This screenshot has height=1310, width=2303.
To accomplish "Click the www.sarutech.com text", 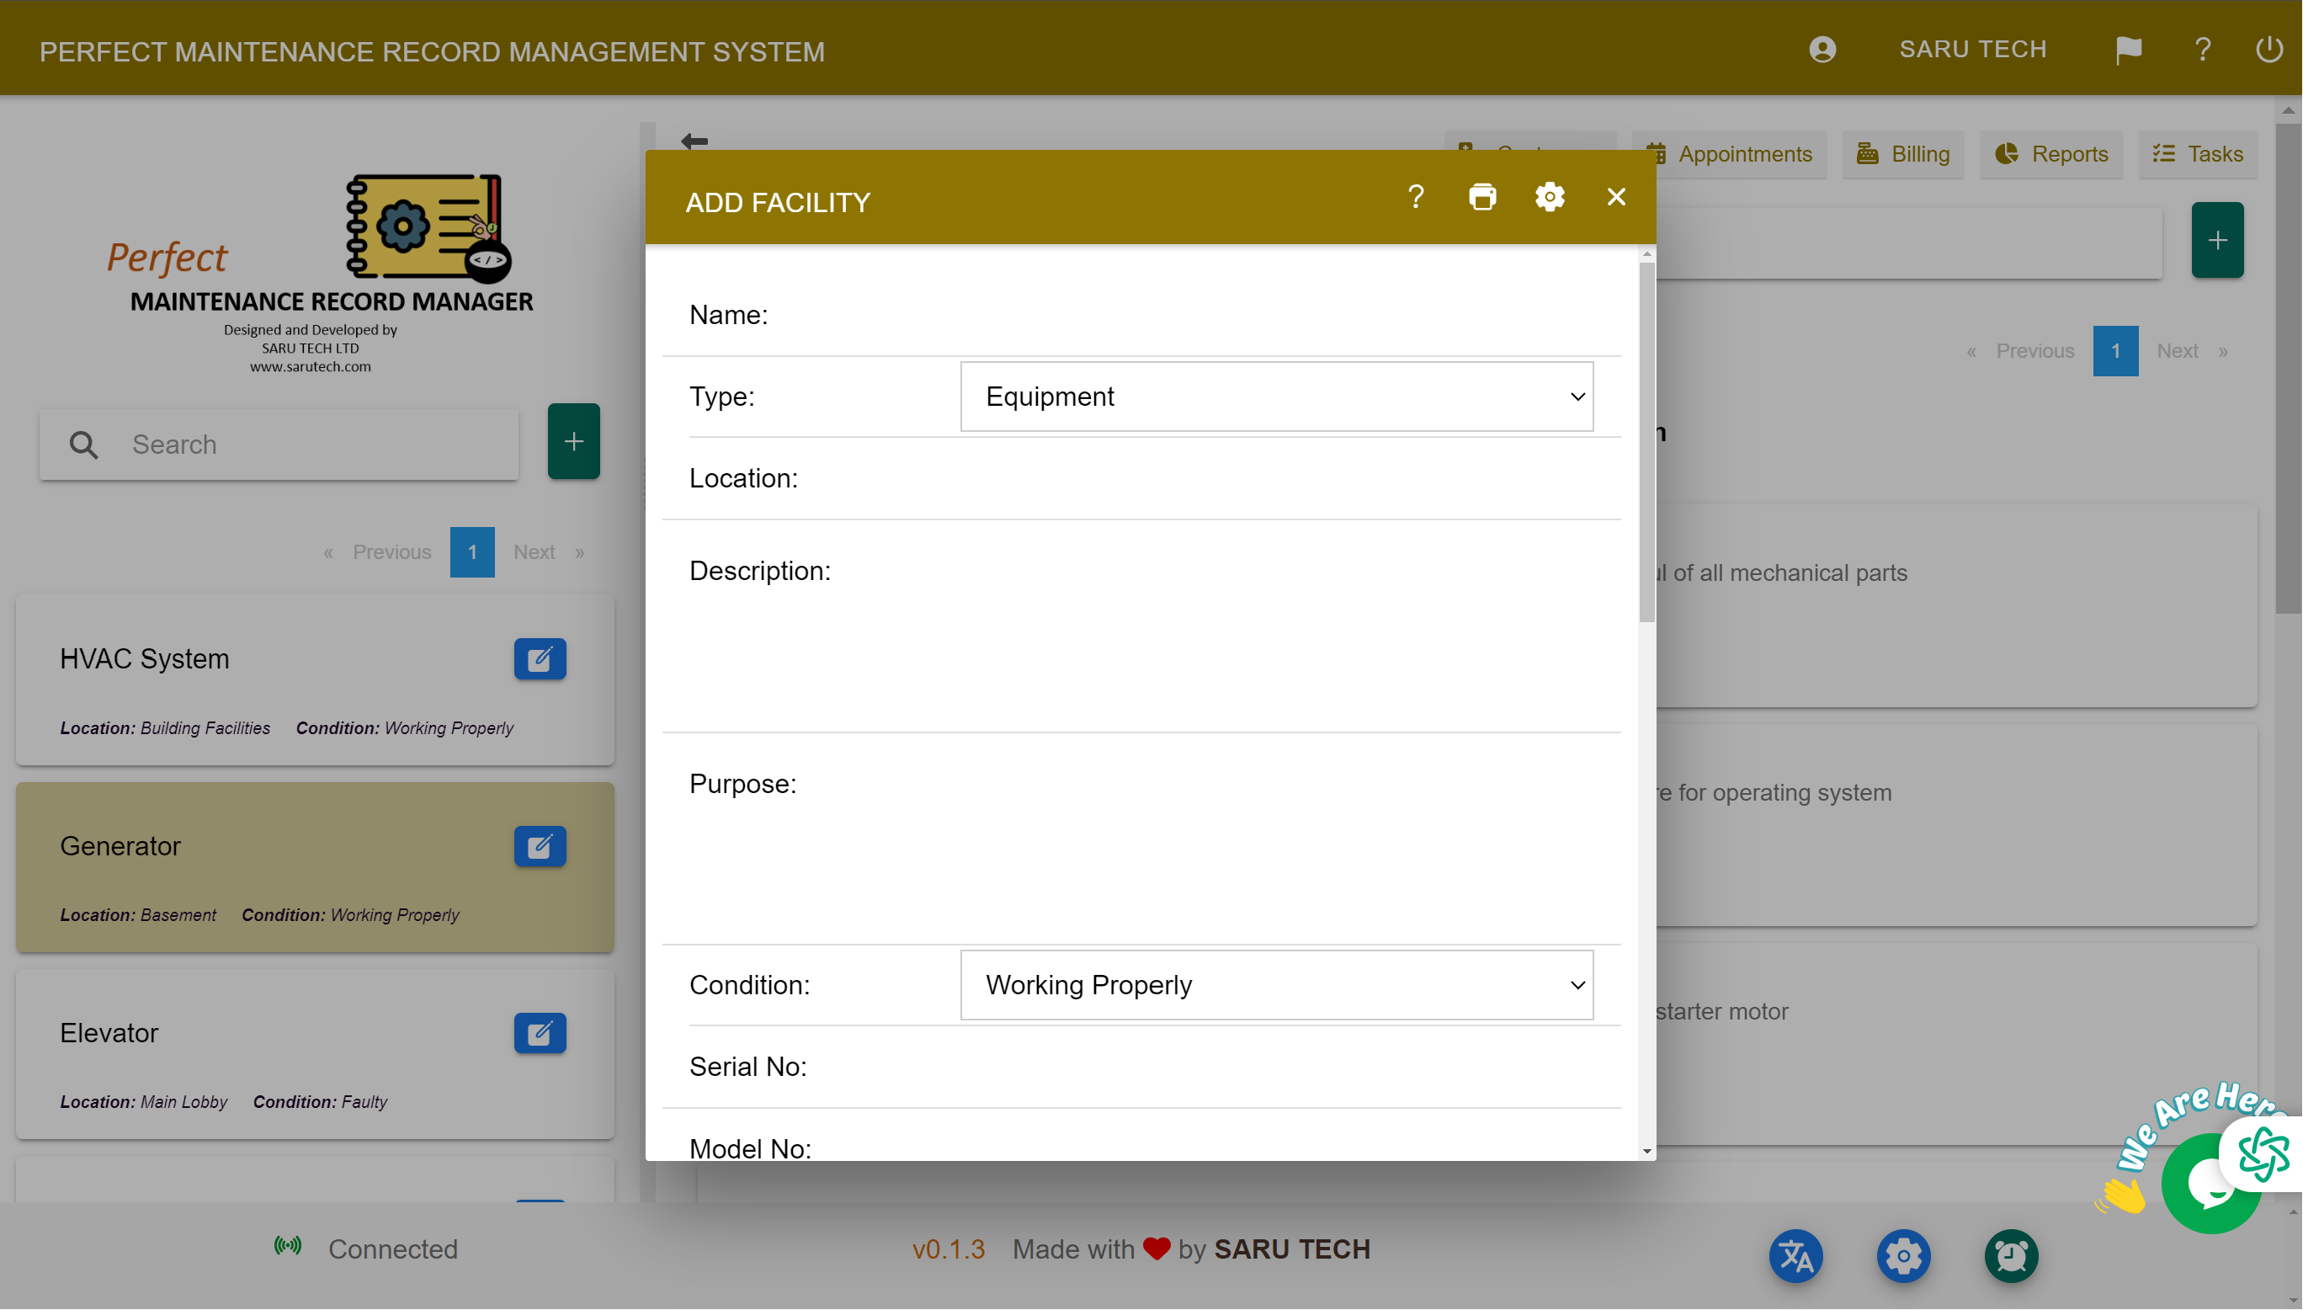I will tap(311, 367).
